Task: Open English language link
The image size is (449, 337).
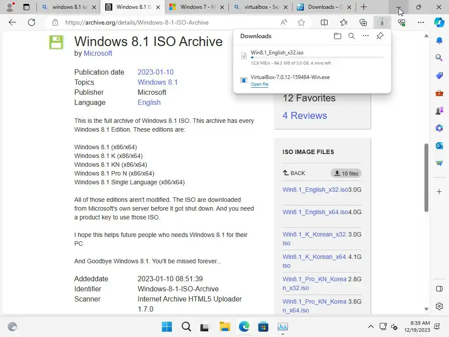Action: tap(149, 103)
